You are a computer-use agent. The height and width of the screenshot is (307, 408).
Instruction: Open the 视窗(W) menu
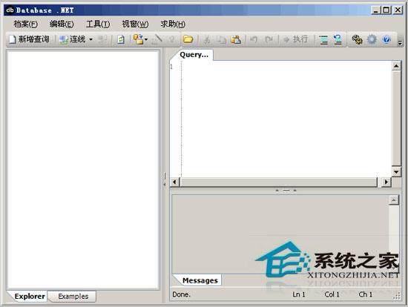tap(135, 24)
